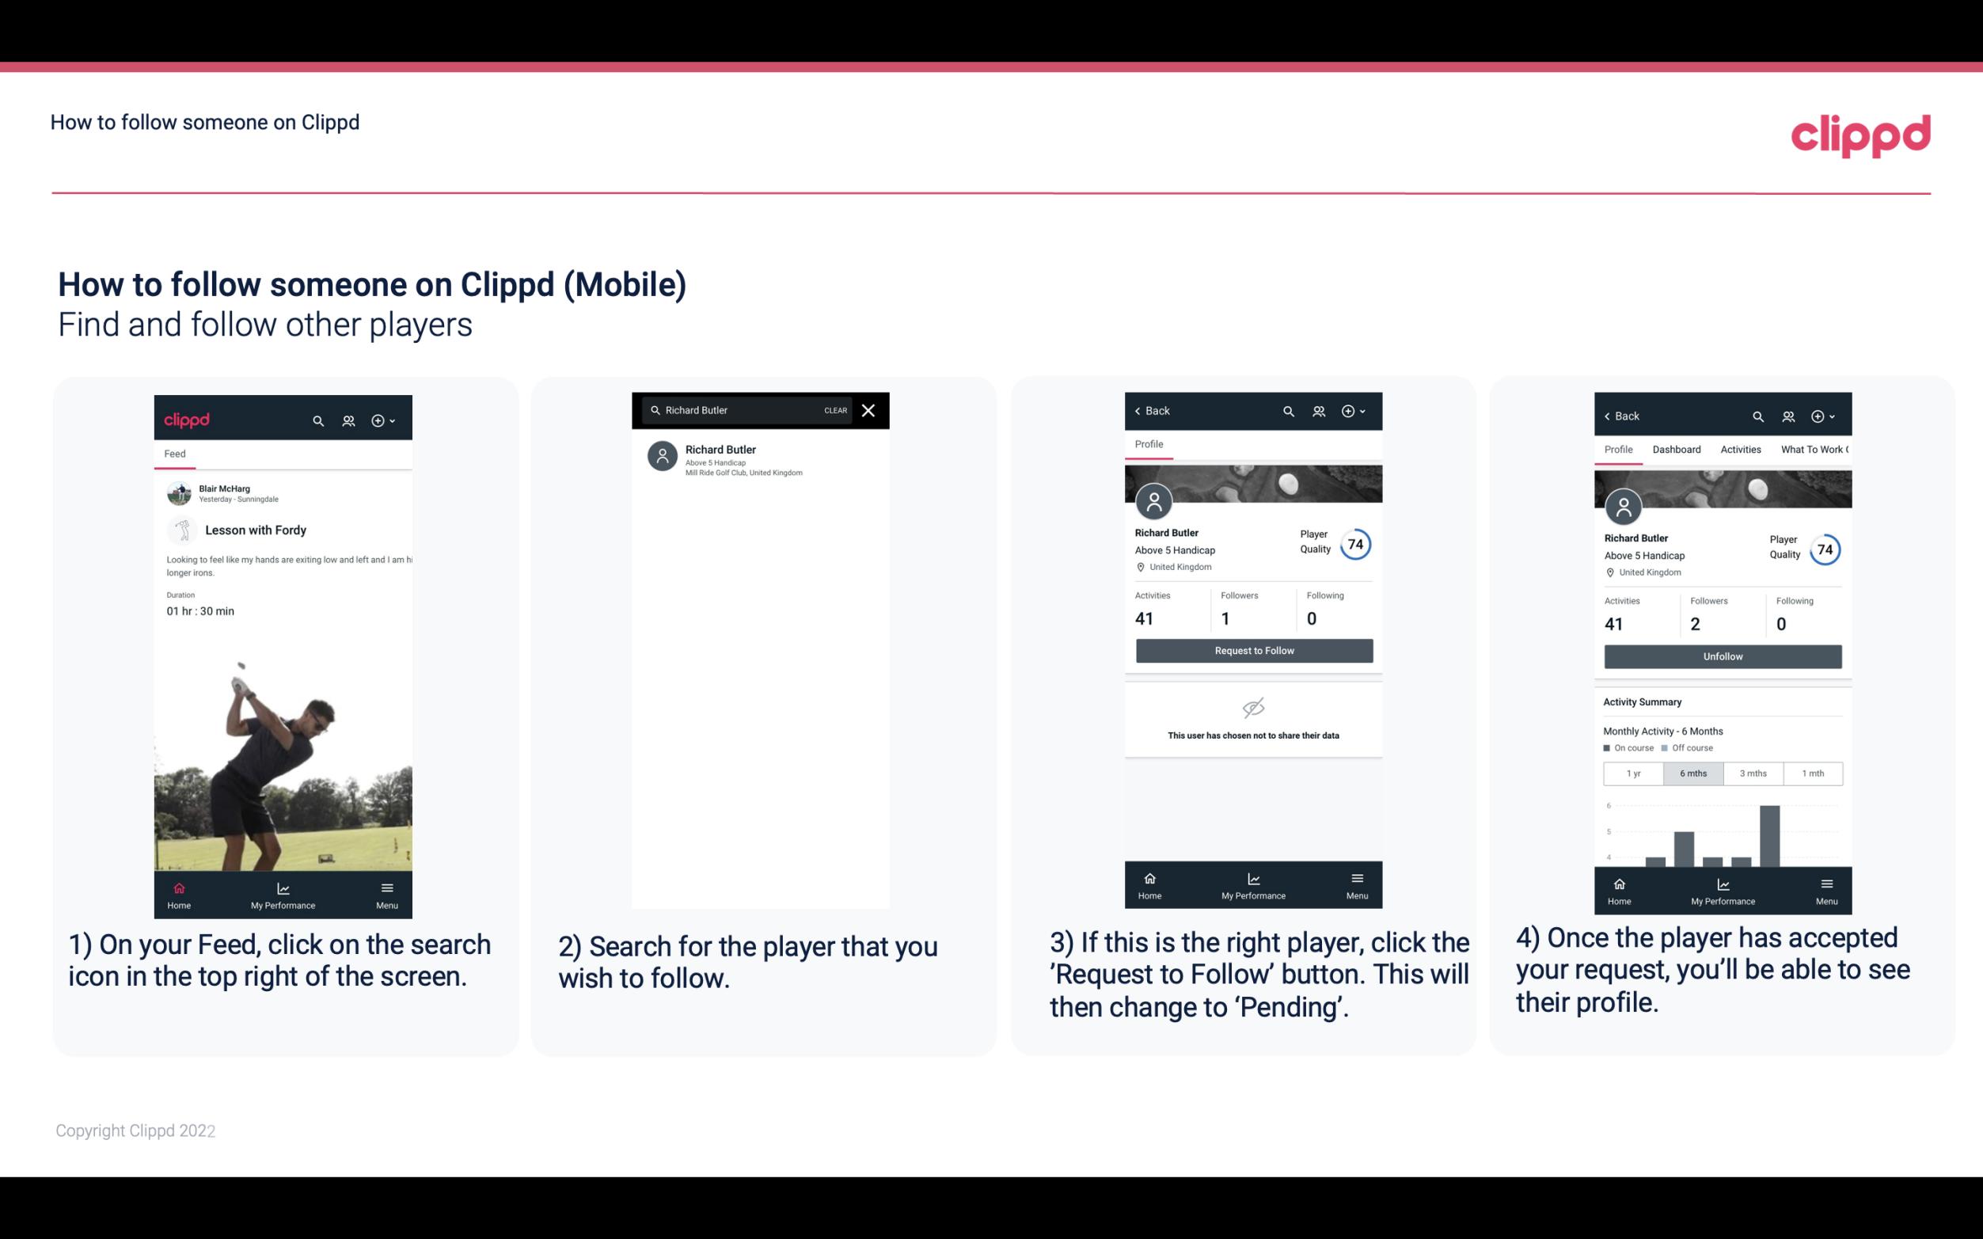
Task: Click the profile/account icon in top bar
Action: (x=348, y=420)
